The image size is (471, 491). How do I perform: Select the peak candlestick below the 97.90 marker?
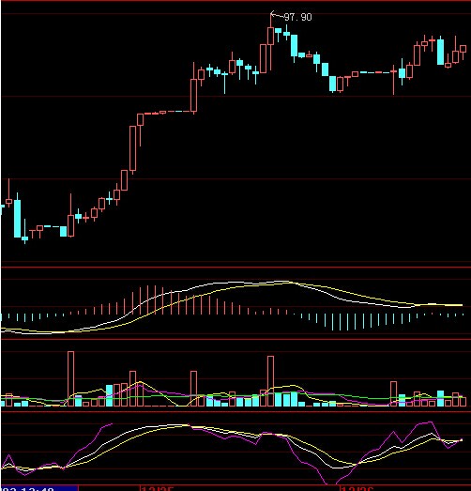(x=271, y=41)
